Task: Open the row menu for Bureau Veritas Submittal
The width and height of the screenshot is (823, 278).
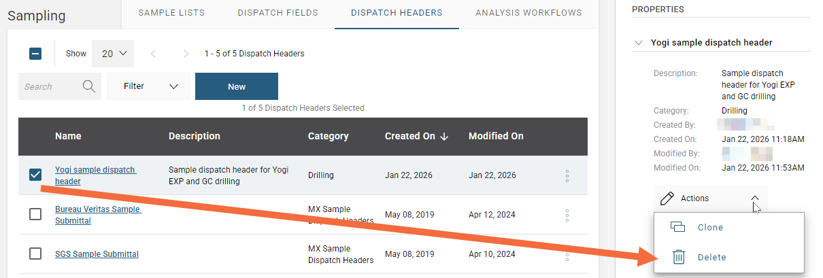Action: click(567, 215)
